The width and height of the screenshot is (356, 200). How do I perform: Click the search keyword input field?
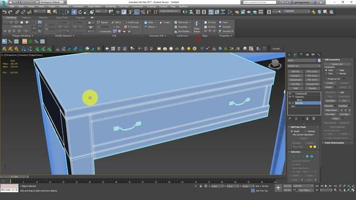[260, 2]
